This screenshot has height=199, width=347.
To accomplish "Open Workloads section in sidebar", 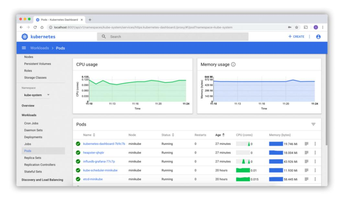I will (29, 115).
